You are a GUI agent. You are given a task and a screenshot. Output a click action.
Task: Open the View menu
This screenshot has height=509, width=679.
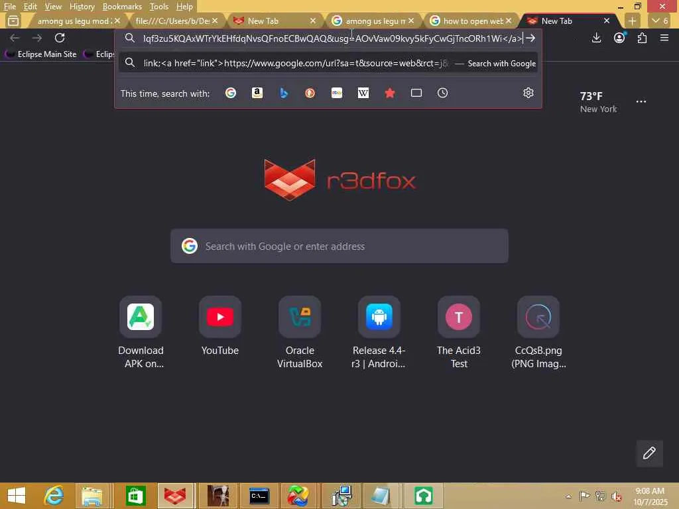(53, 7)
